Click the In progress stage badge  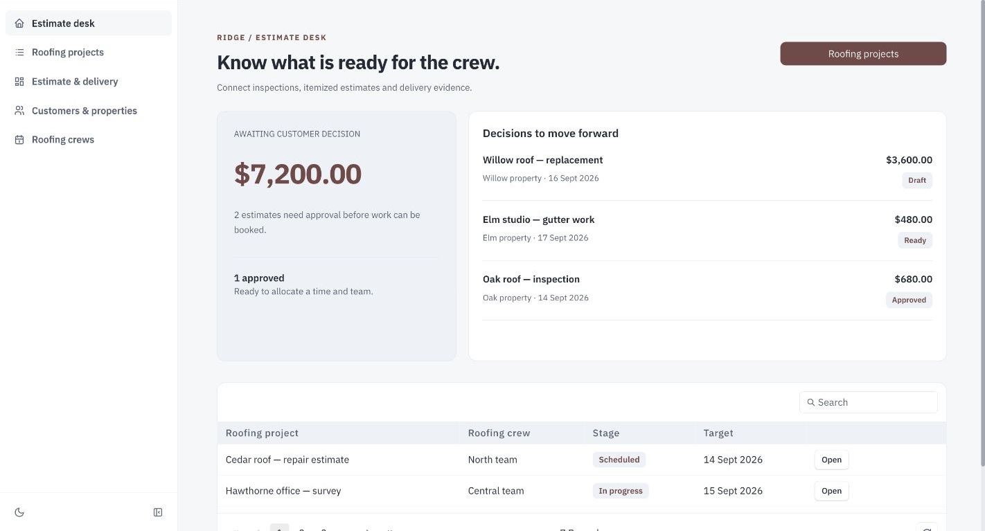tap(621, 491)
